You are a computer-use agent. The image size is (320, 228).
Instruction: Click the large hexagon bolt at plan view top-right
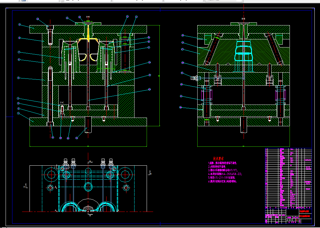126,175
